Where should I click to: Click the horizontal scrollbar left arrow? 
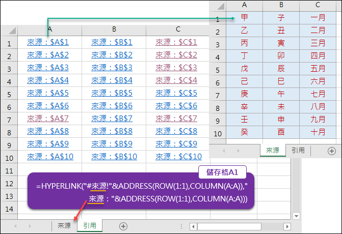pyautogui.click(x=193, y=226)
